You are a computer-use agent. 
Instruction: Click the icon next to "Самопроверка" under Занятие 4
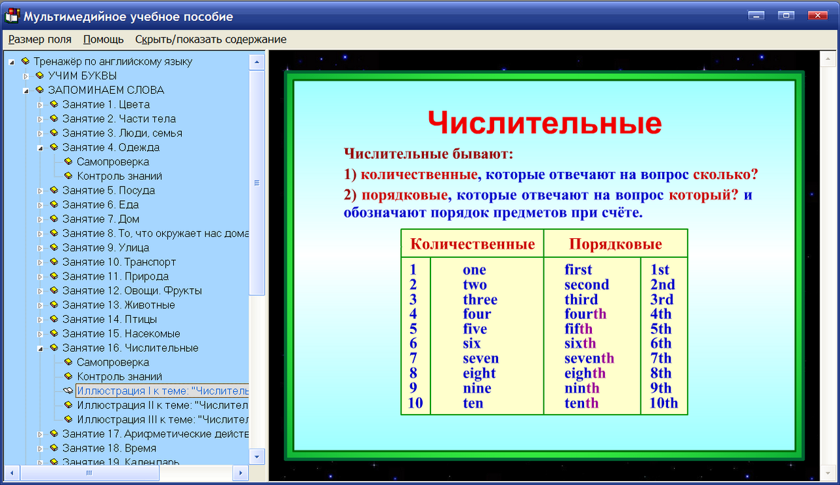(x=68, y=161)
